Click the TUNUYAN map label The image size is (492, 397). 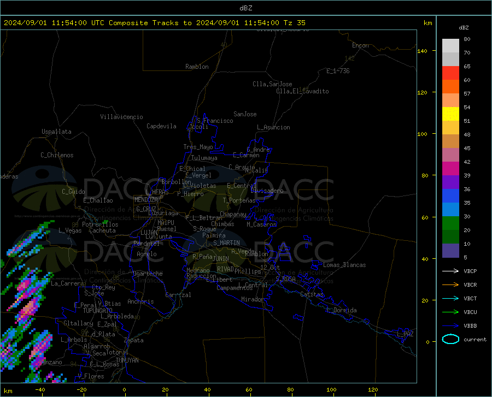pyautogui.click(x=127, y=360)
